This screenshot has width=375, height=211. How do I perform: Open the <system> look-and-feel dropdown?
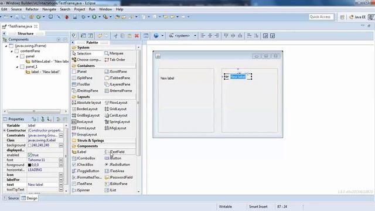click(x=183, y=36)
